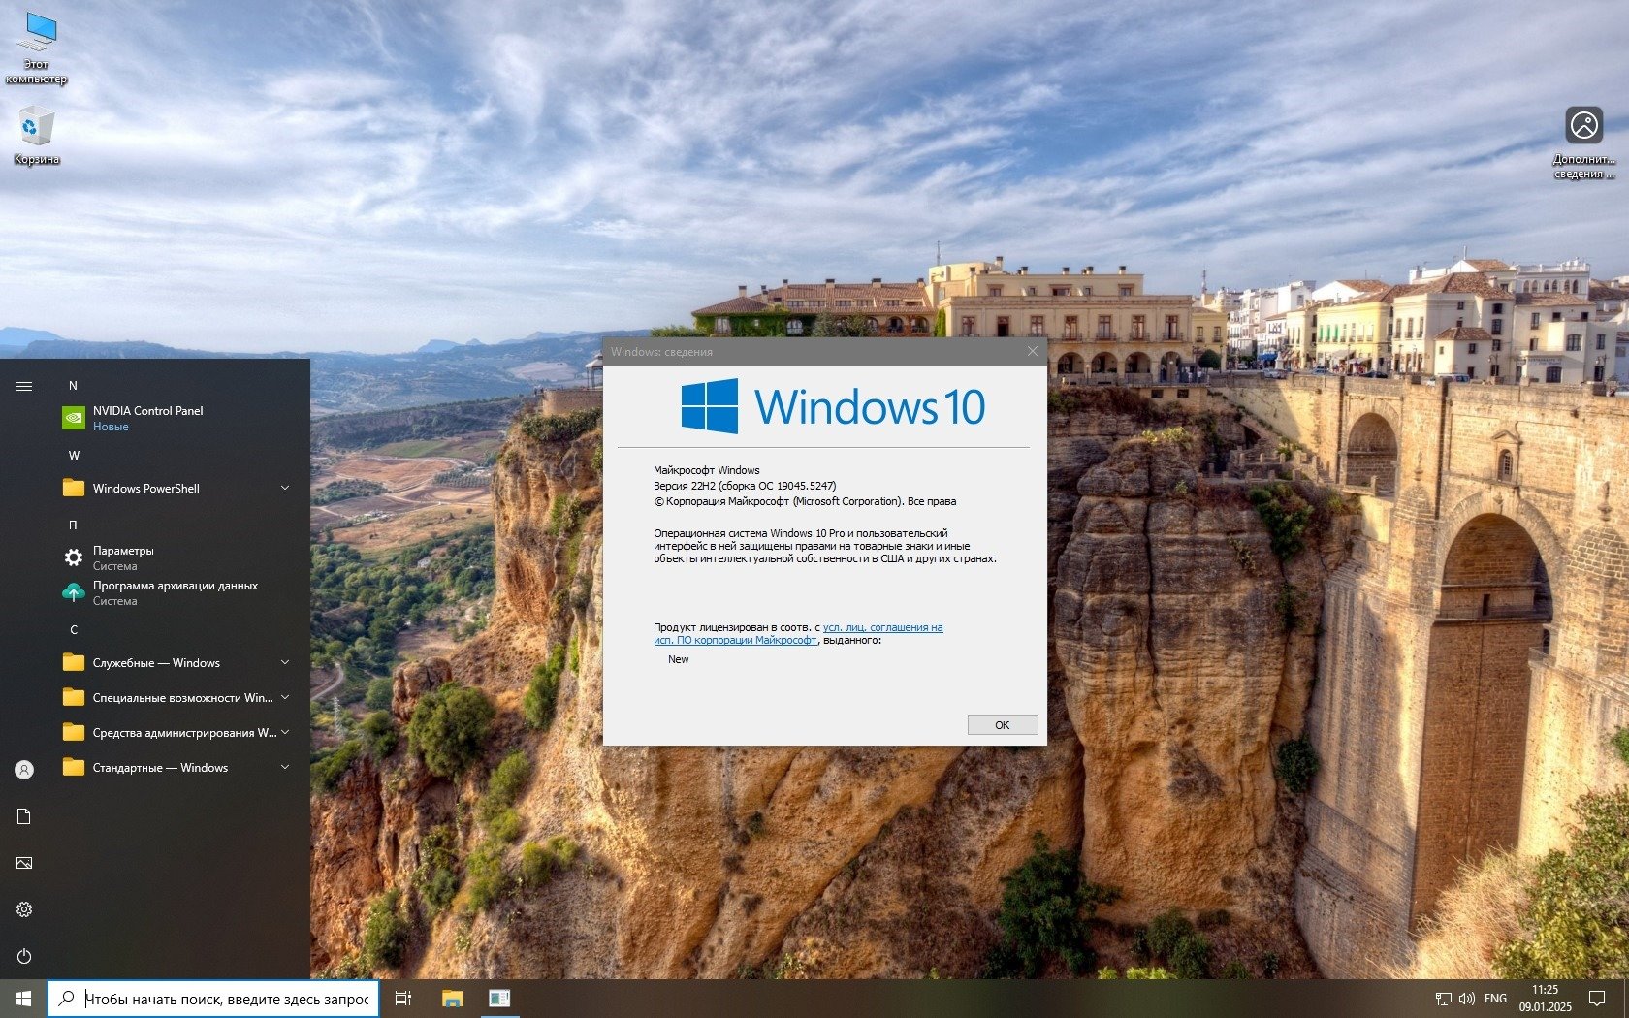
Task: Click the W letter header in app list
Action: pyautogui.click(x=74, y=456)
